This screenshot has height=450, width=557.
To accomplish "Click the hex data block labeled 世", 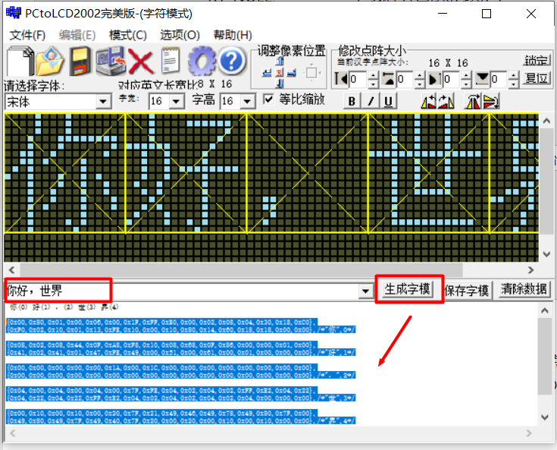I will [180, 394].
